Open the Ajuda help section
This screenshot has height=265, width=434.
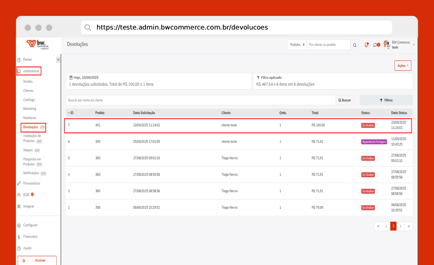[x=27, y=248]
